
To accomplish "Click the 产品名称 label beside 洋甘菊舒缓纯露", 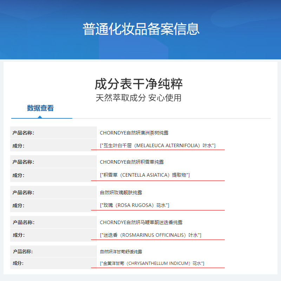I will coord(24,252).
